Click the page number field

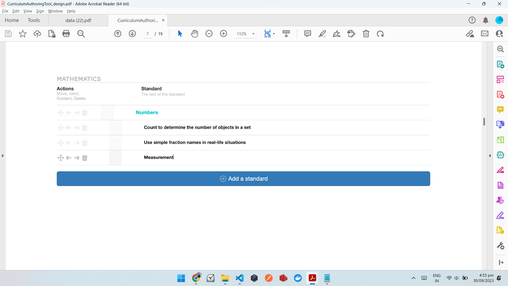pos(148,34)
